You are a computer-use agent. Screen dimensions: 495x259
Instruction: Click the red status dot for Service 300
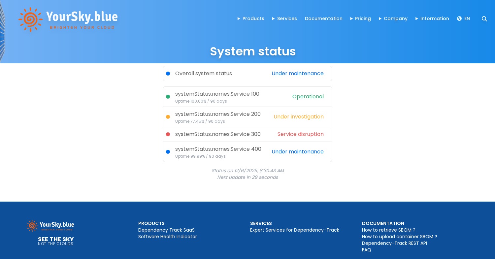click(x=168, y=134)
